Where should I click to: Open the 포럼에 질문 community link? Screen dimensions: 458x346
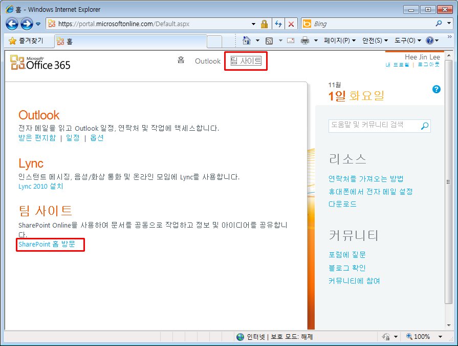click(347, 254)
